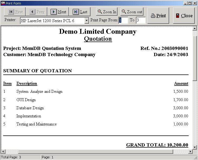The width and height of the screenshot is (198, 160).
Task: Jump to the Last page button
Action: (80, 12)
